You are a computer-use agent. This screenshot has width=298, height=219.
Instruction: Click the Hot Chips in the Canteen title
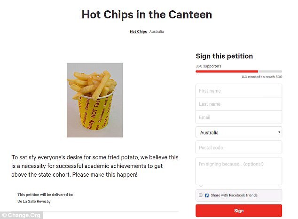[147, 14]
